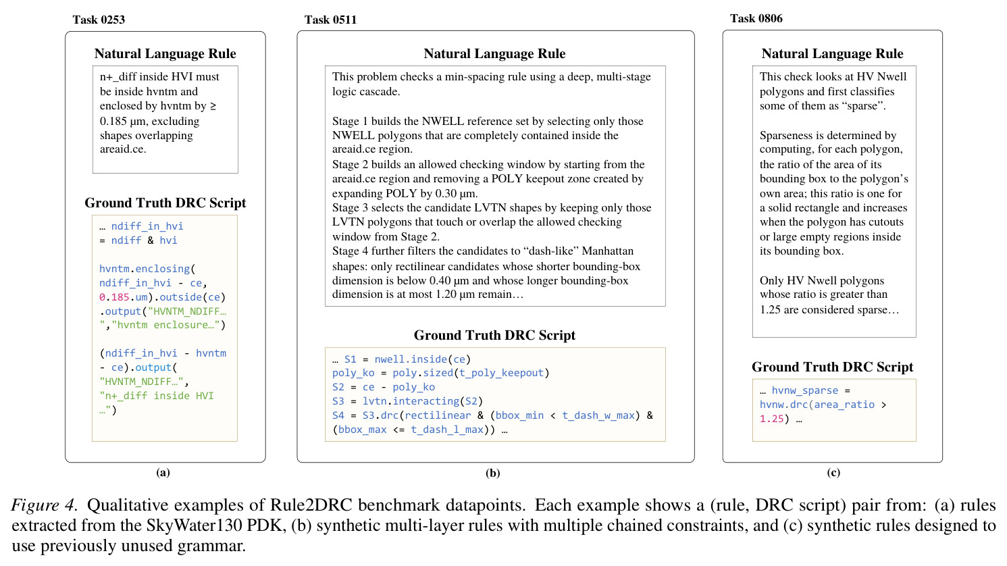Screen dimensions: 1007x566
Task: Click 'expanding POLY by 0.30 µm.'
Action: 405,193
